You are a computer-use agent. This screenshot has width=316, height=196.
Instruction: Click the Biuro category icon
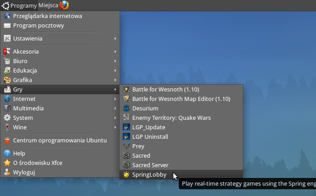pyautogui.click(x=7, y=61)
